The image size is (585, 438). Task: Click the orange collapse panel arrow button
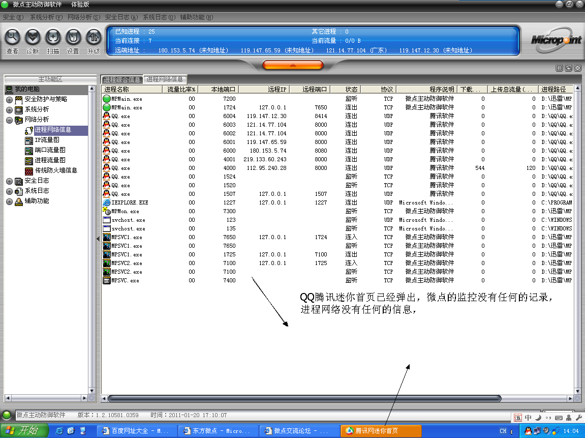(x=293, y=65)
